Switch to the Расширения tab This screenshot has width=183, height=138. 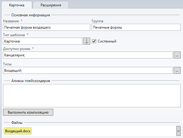[x=51, y=5]
